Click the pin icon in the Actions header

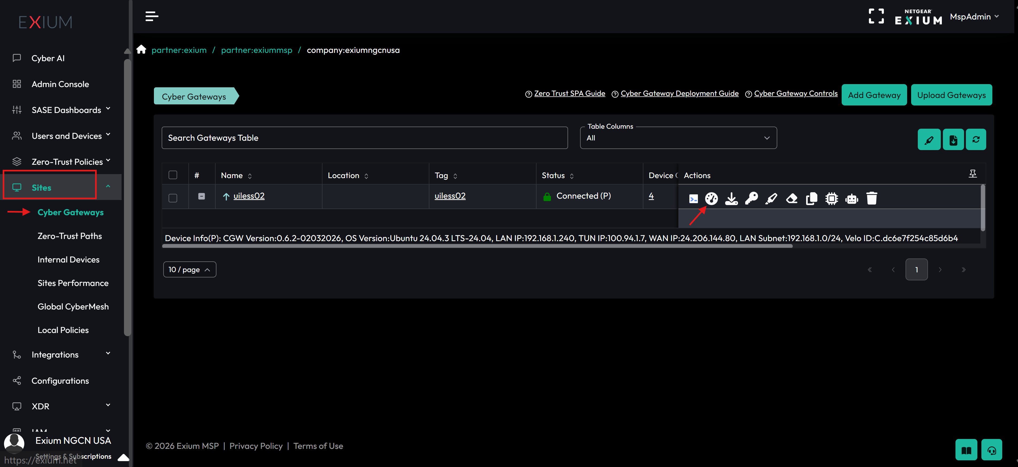[x=973, y=174]
